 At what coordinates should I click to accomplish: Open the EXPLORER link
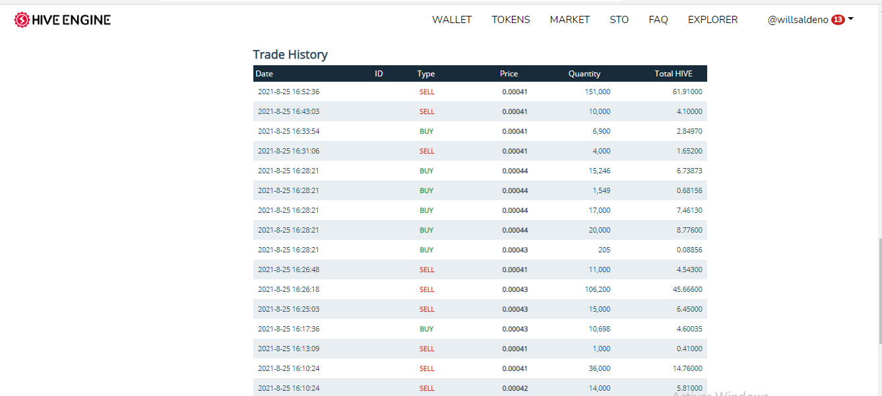(x=713, y=20)
